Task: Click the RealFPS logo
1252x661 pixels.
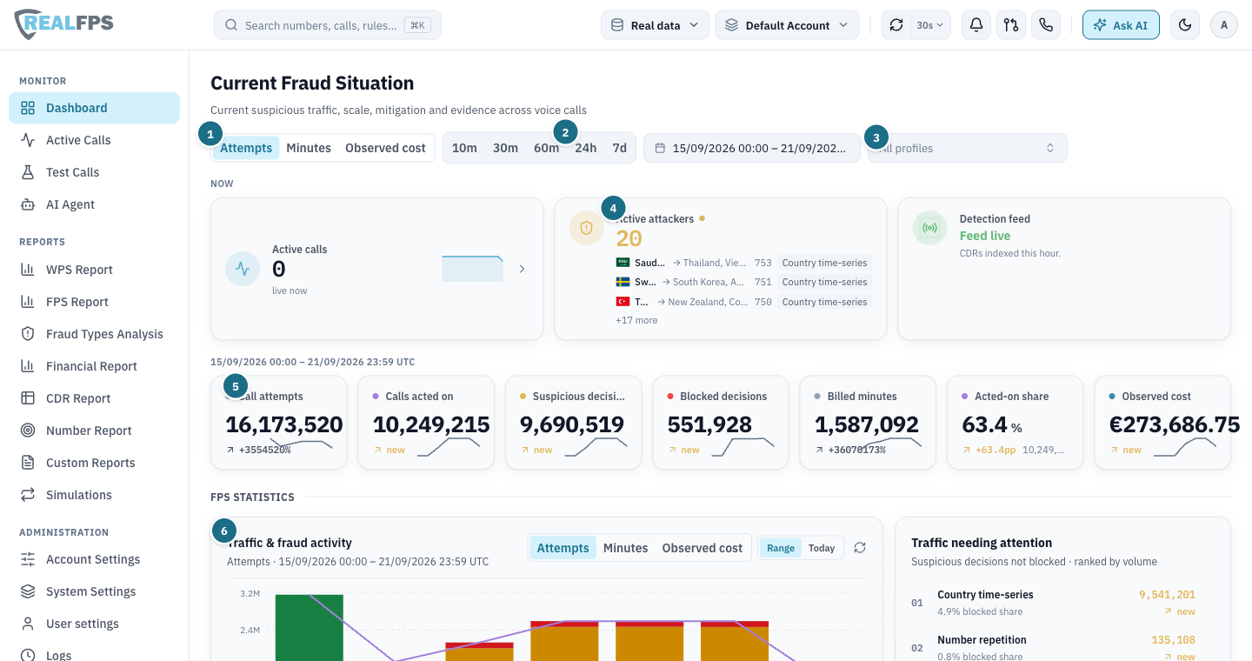Action: 64,24
